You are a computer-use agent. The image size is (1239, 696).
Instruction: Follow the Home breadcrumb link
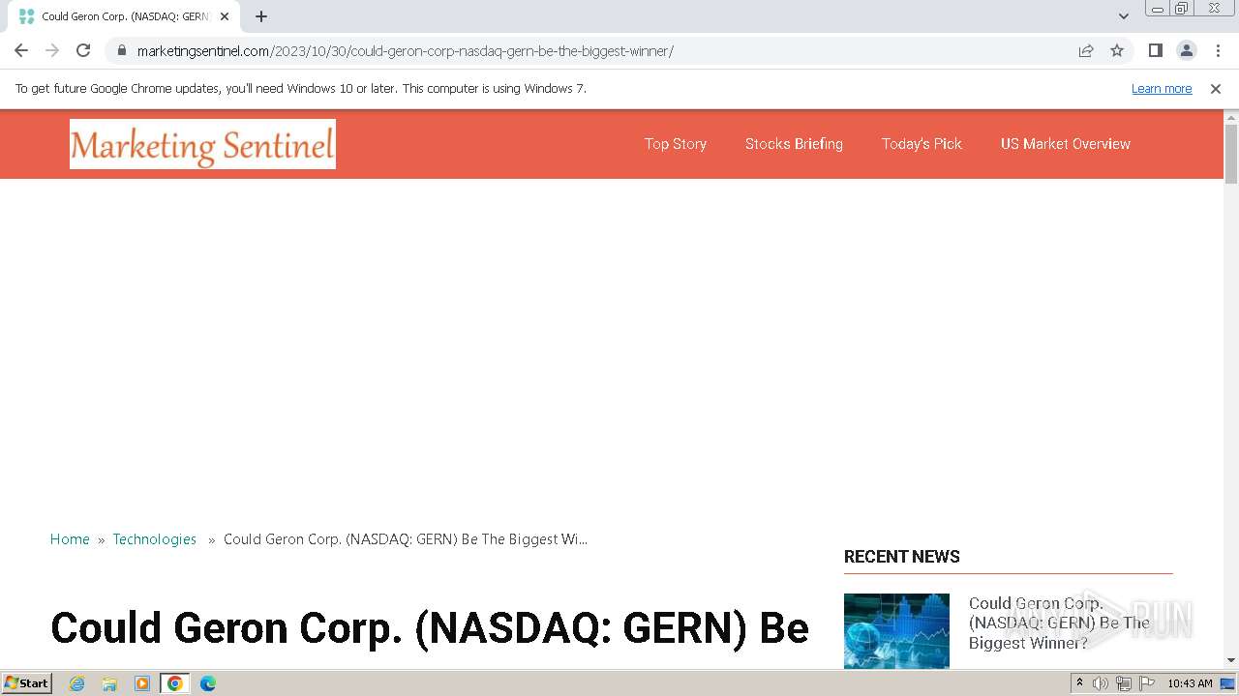click(70, 539)
